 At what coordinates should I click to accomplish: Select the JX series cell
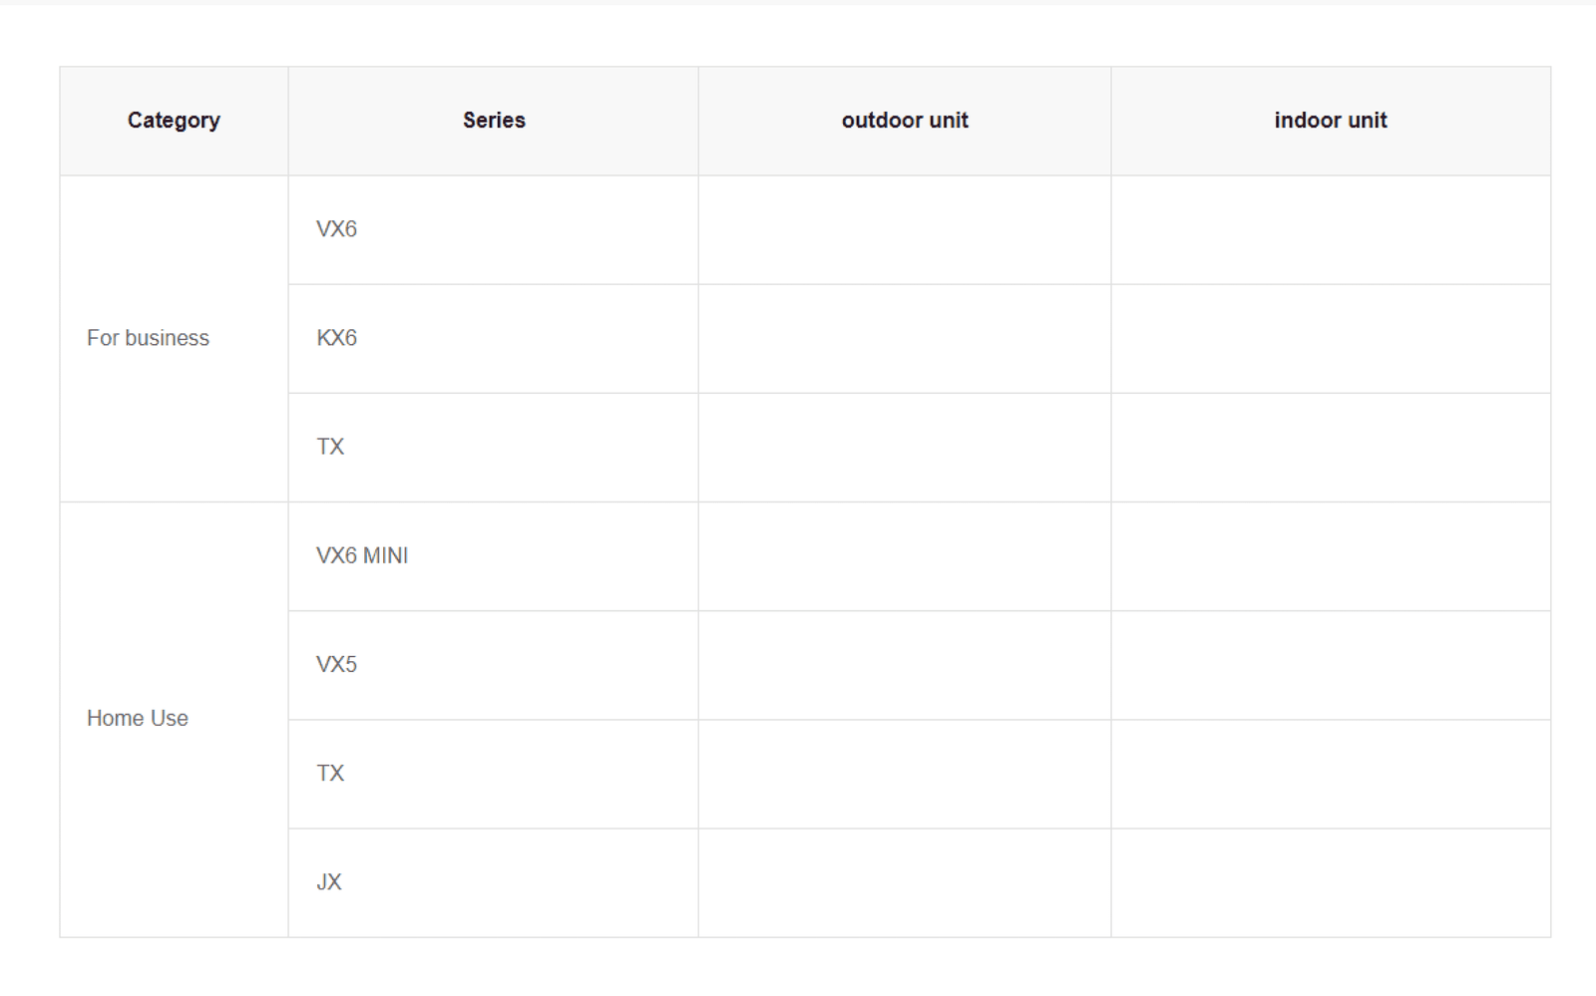point(329,881)
